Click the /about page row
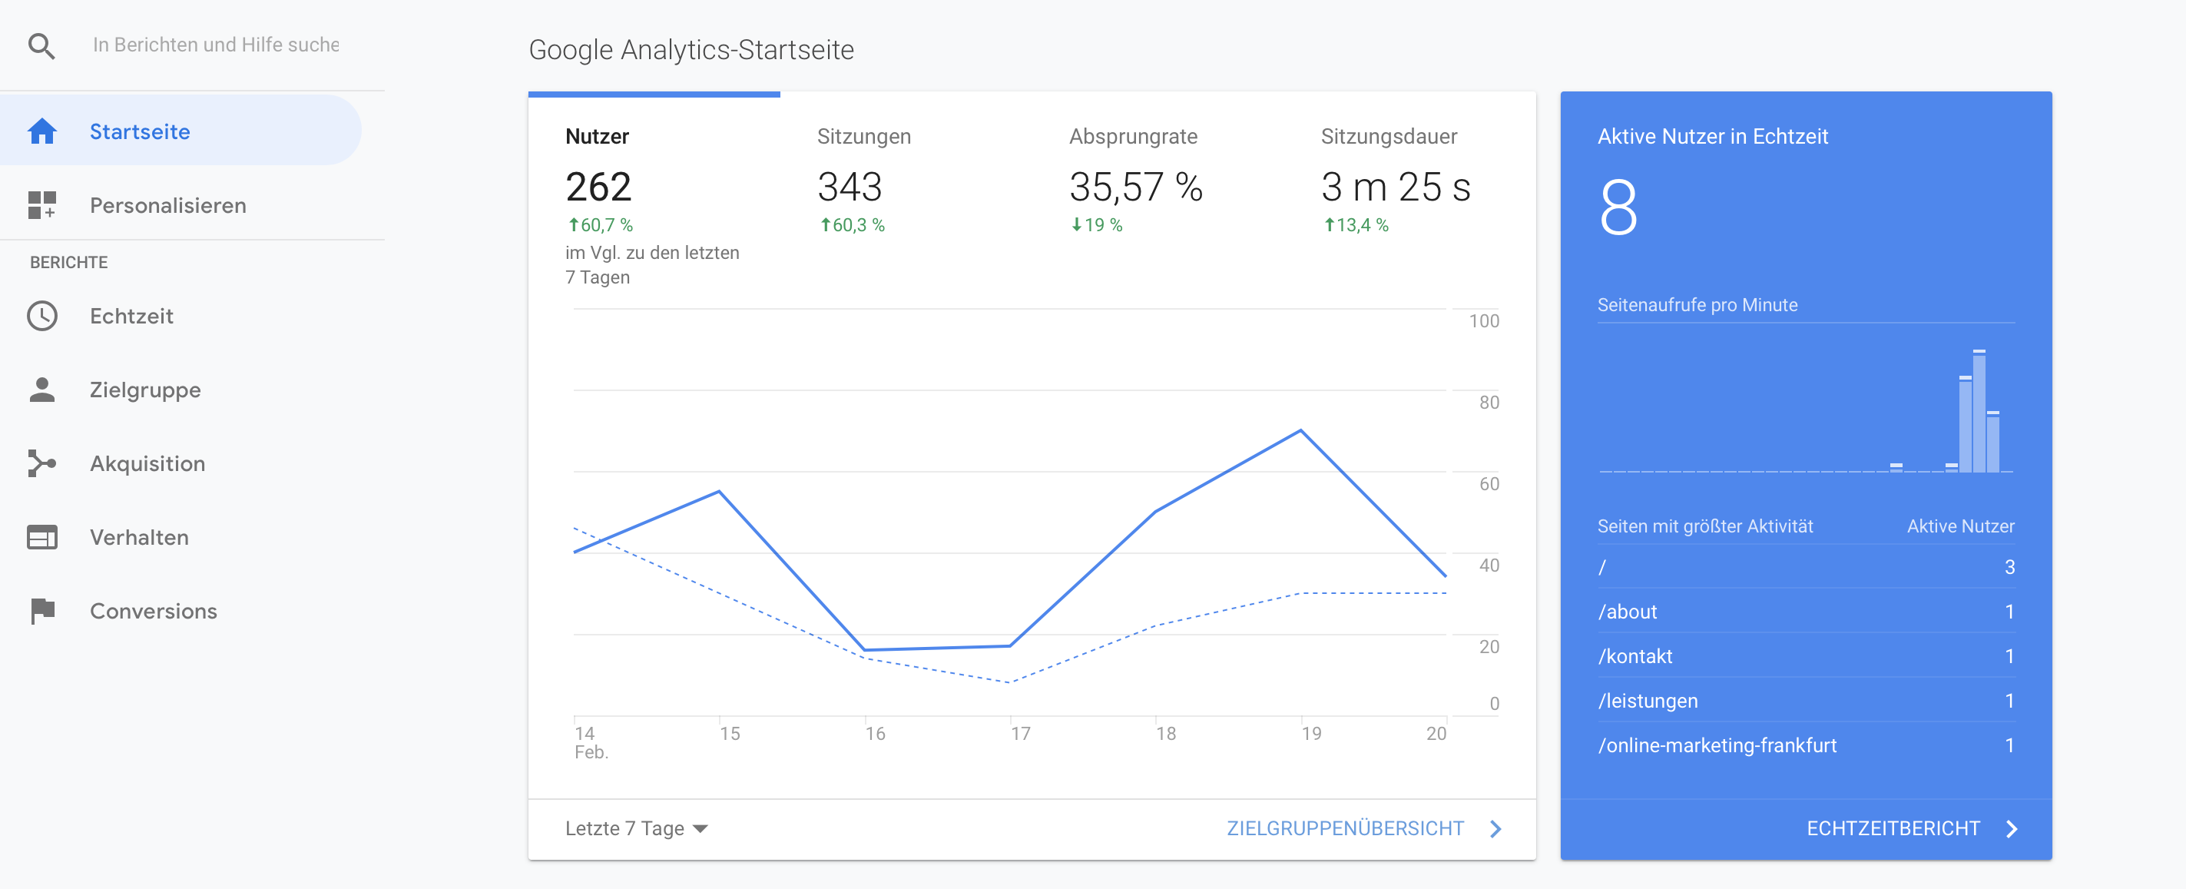This screenshot has width=2186, height=889. [1806, 612]
